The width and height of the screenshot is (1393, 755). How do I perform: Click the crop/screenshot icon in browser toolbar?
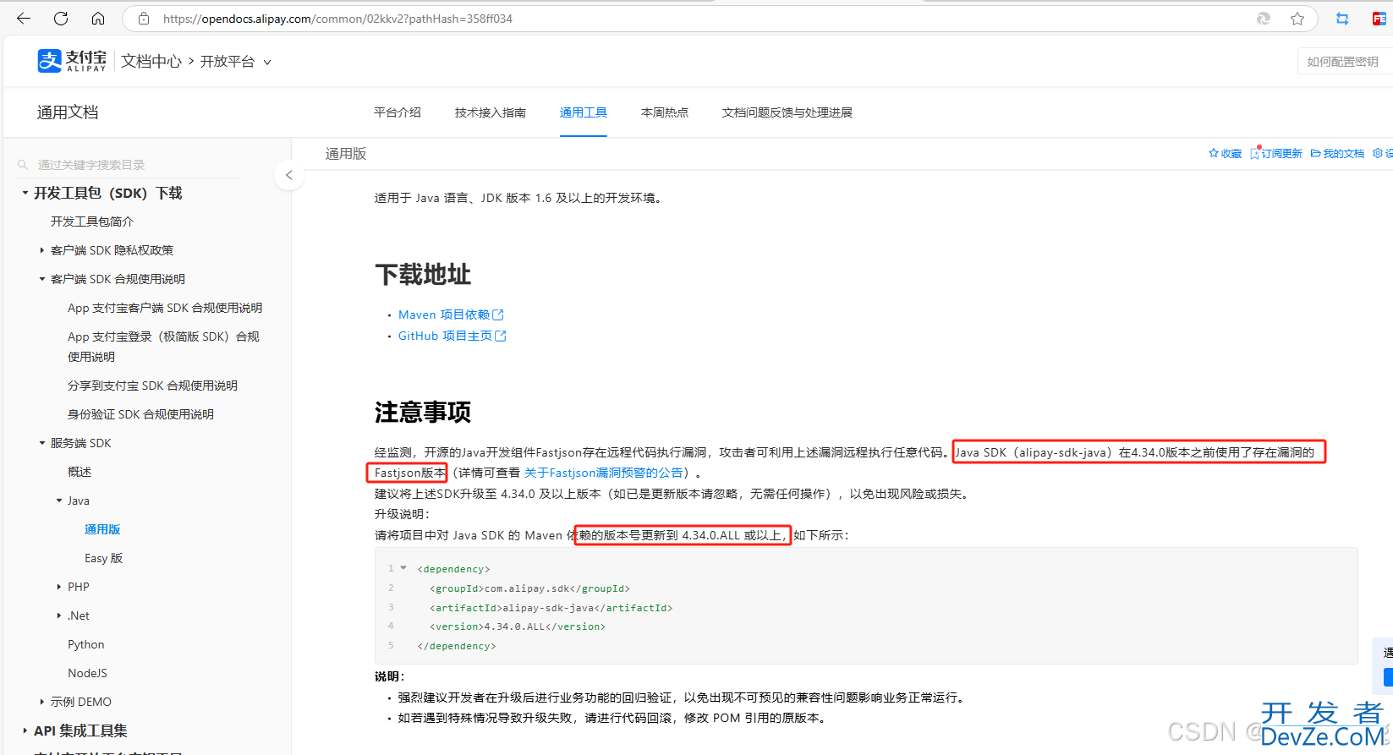(1342, 19)
